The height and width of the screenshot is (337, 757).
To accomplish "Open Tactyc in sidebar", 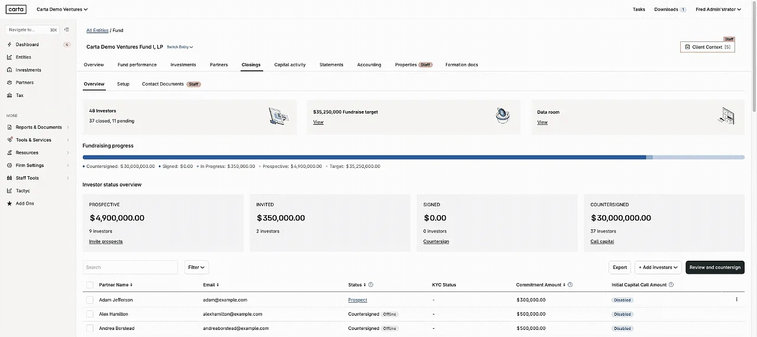I will pos(22,191).
